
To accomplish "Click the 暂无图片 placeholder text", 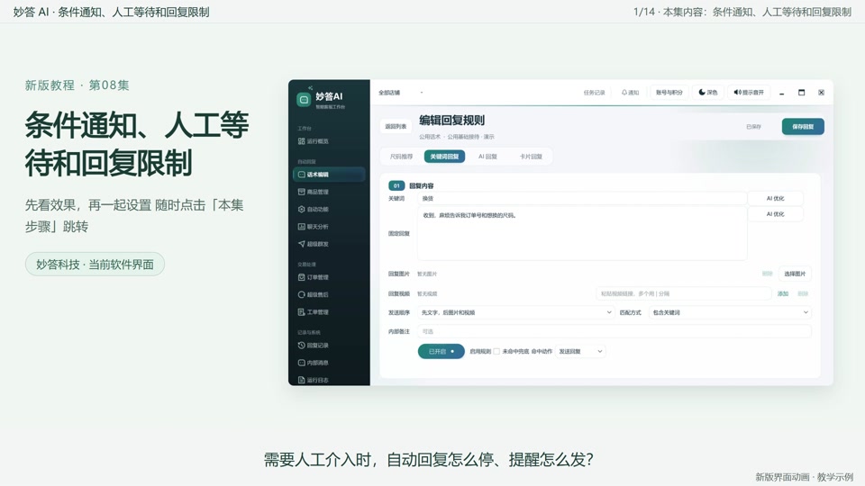I will pyautogui.click(x=427, y=274).
